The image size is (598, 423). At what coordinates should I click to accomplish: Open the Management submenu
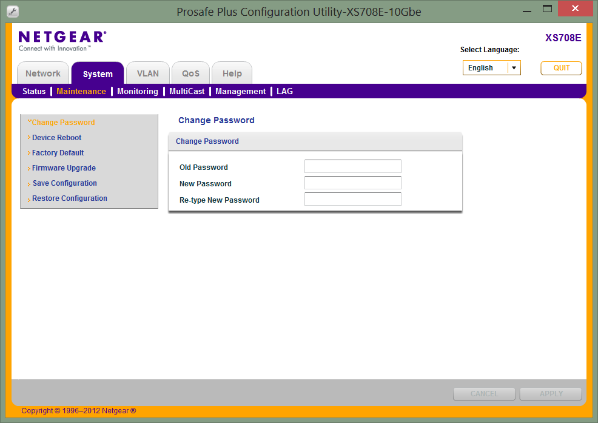pyautogui.click(x=241, y=91)
